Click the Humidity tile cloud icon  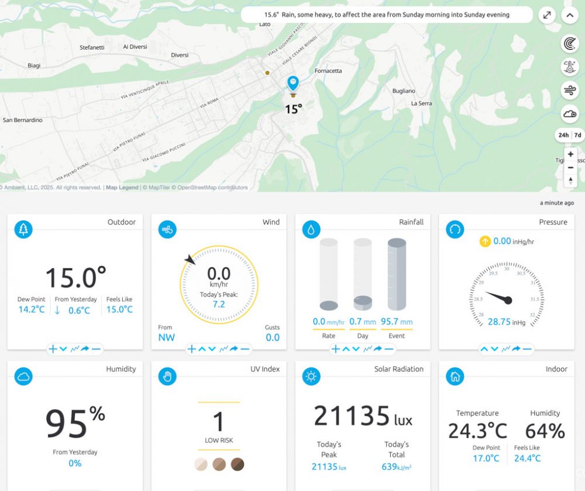[x=23, y=376]
